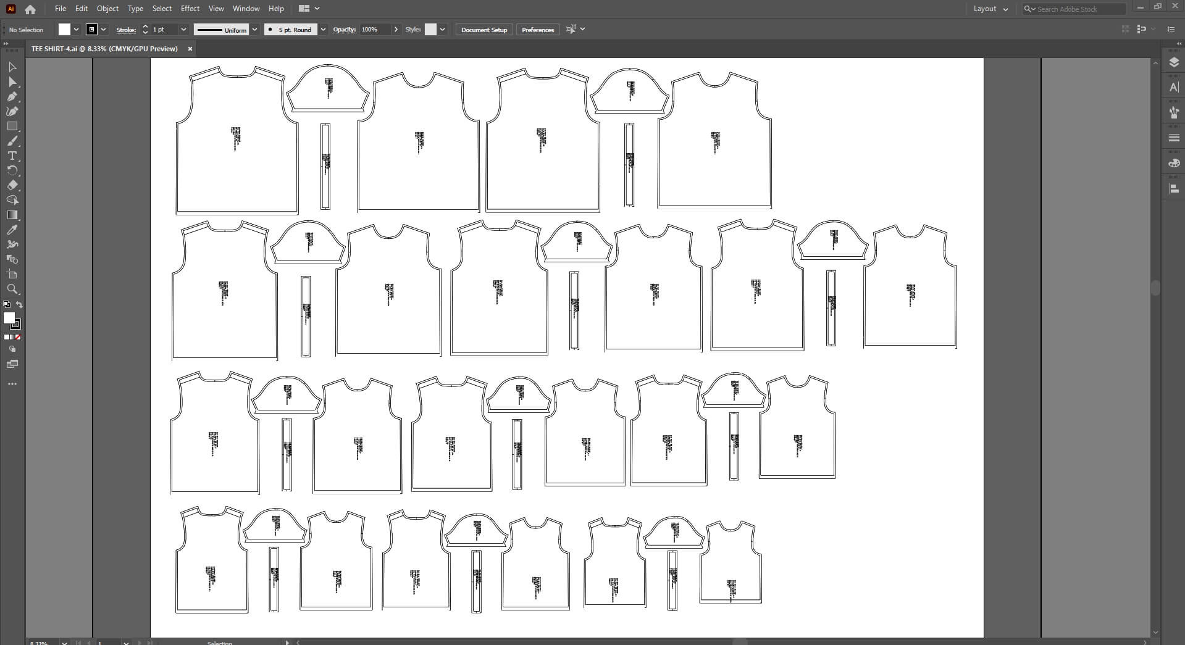Apply Gradient fill mode
Screen dimensions: 1185x645
(x=12, y=337)
